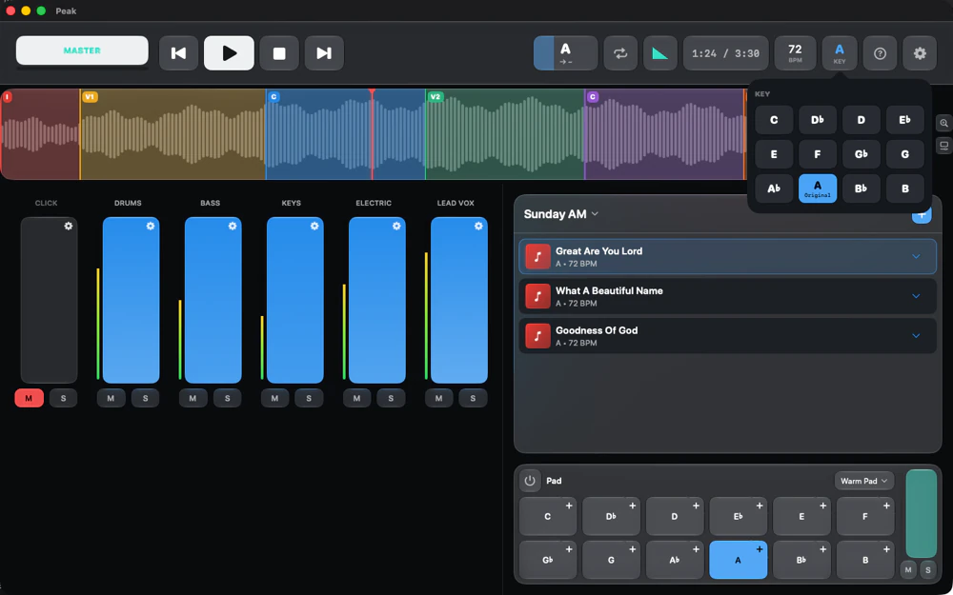Trigger the highlighted A pad
This screenshot has height=595, width=953.
[738, 560]
